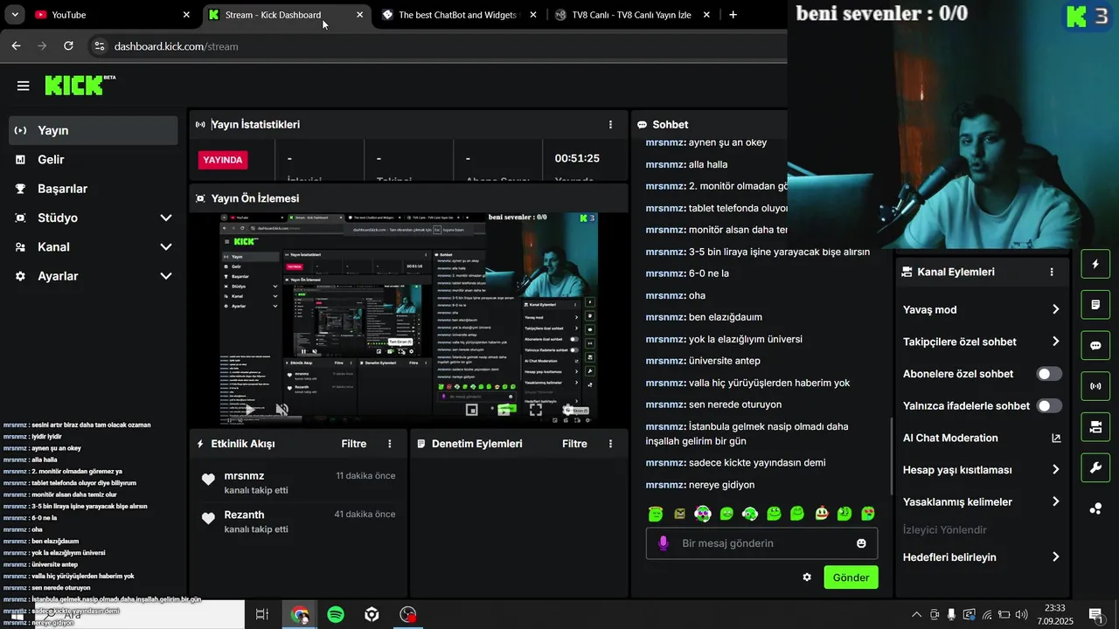Click Filtre in Denetim Eylemleri panel

tap(574, 444)
